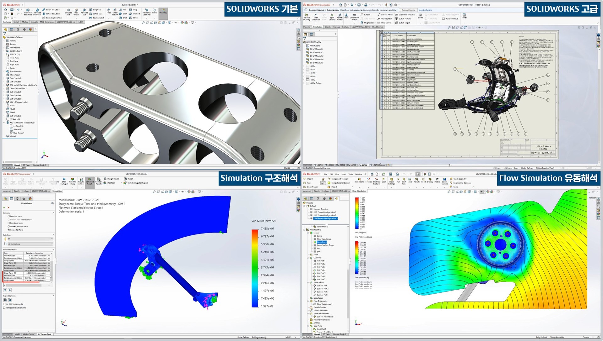Image resolution: width=603 pixels, height=341 pixels.
Task: Click the Run This Study icon
Action: [x=73, y=181]
